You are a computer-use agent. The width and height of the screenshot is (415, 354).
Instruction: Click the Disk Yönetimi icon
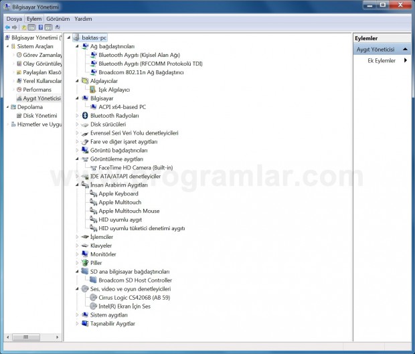(x=19, y=116)
